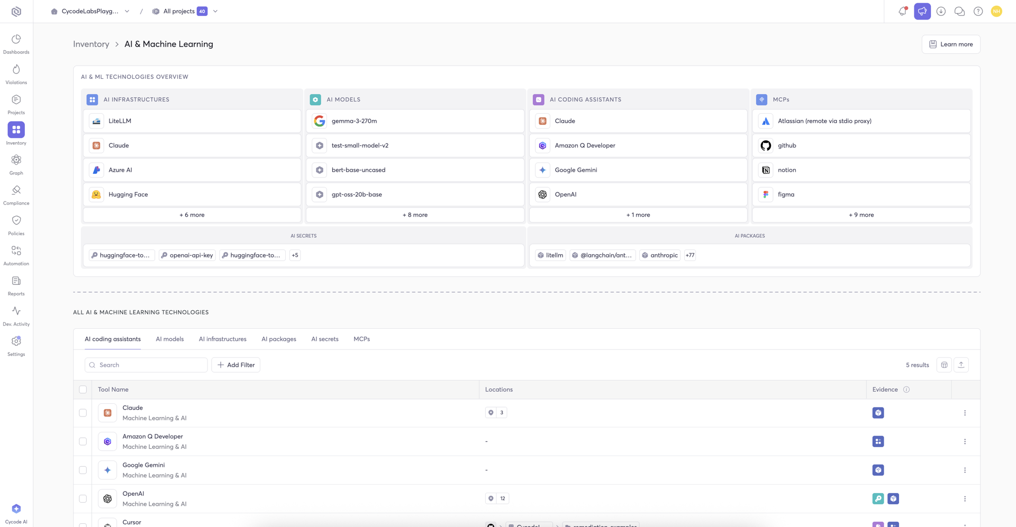Tick the Amazon Q Developer checkbox
The image size is (1016, 527).
tap(83, 441)
